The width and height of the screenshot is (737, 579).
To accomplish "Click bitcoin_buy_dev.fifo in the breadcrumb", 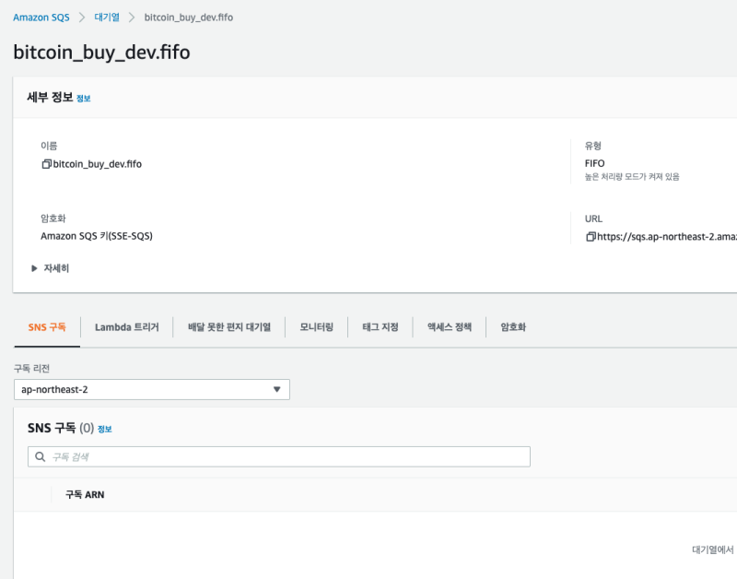I will [189, 18].
